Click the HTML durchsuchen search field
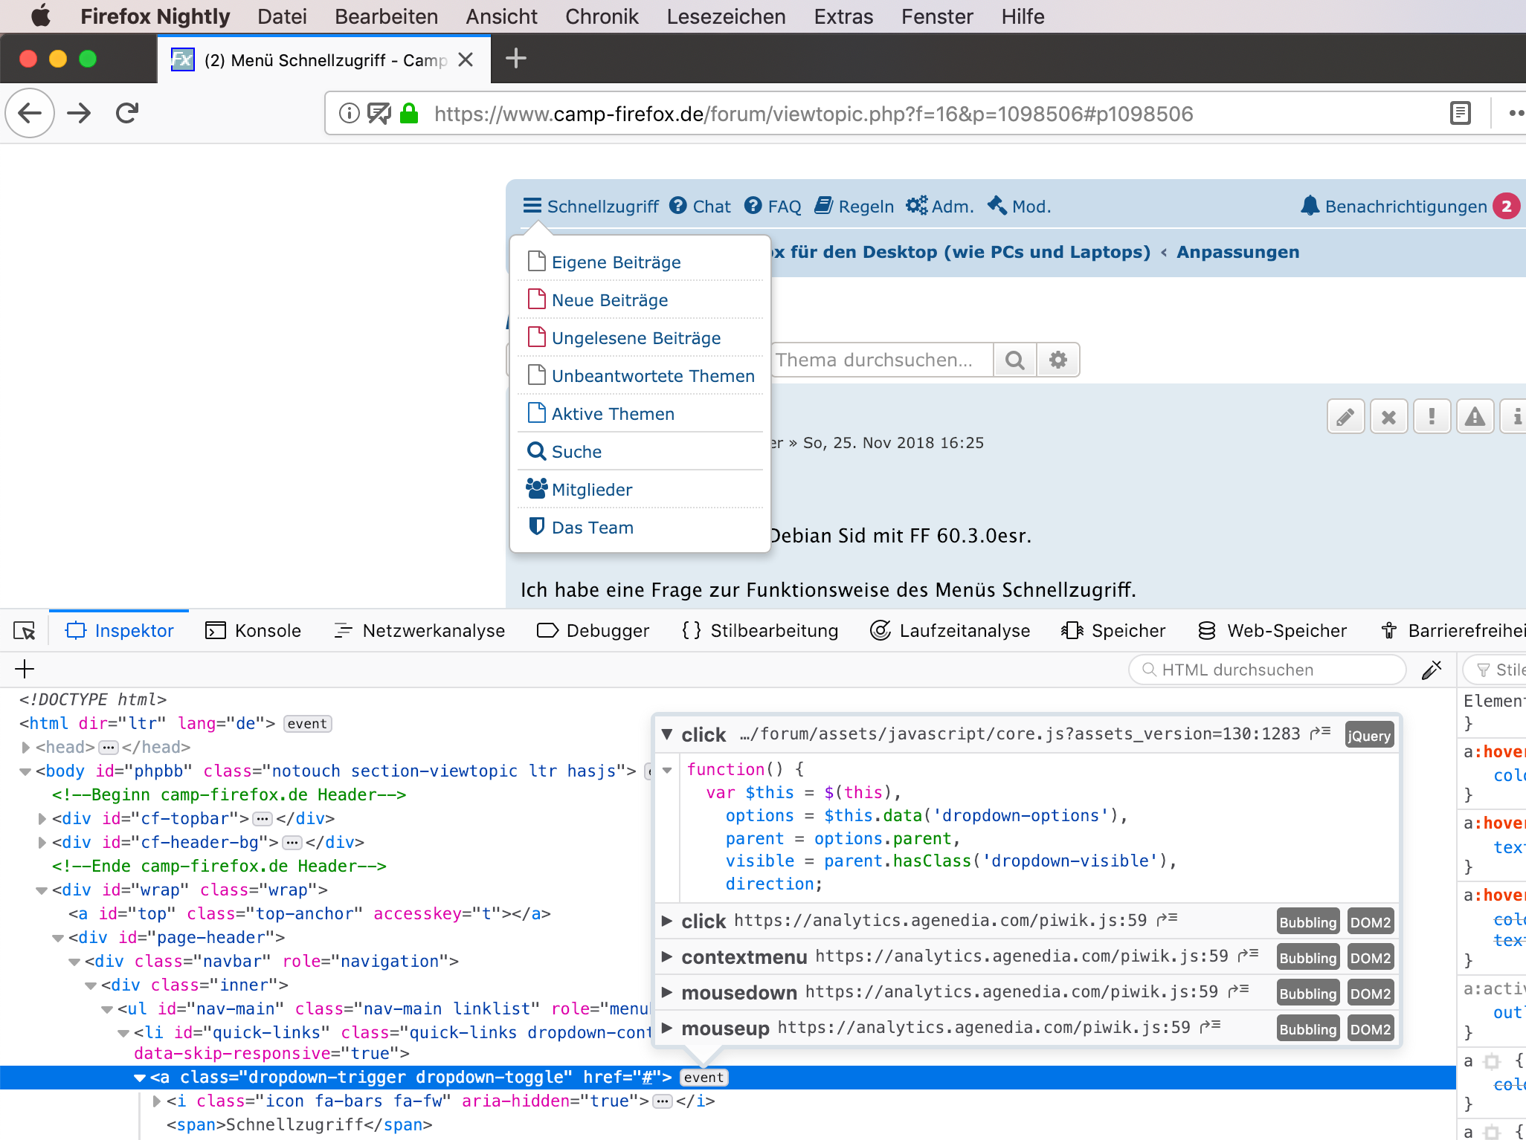The width and height of the screenshot is (1526, 1140). pos(1267,670)
